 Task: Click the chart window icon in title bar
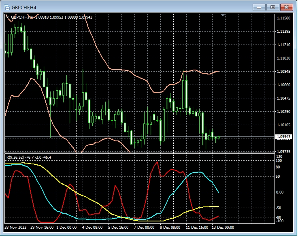click(7, 7)
